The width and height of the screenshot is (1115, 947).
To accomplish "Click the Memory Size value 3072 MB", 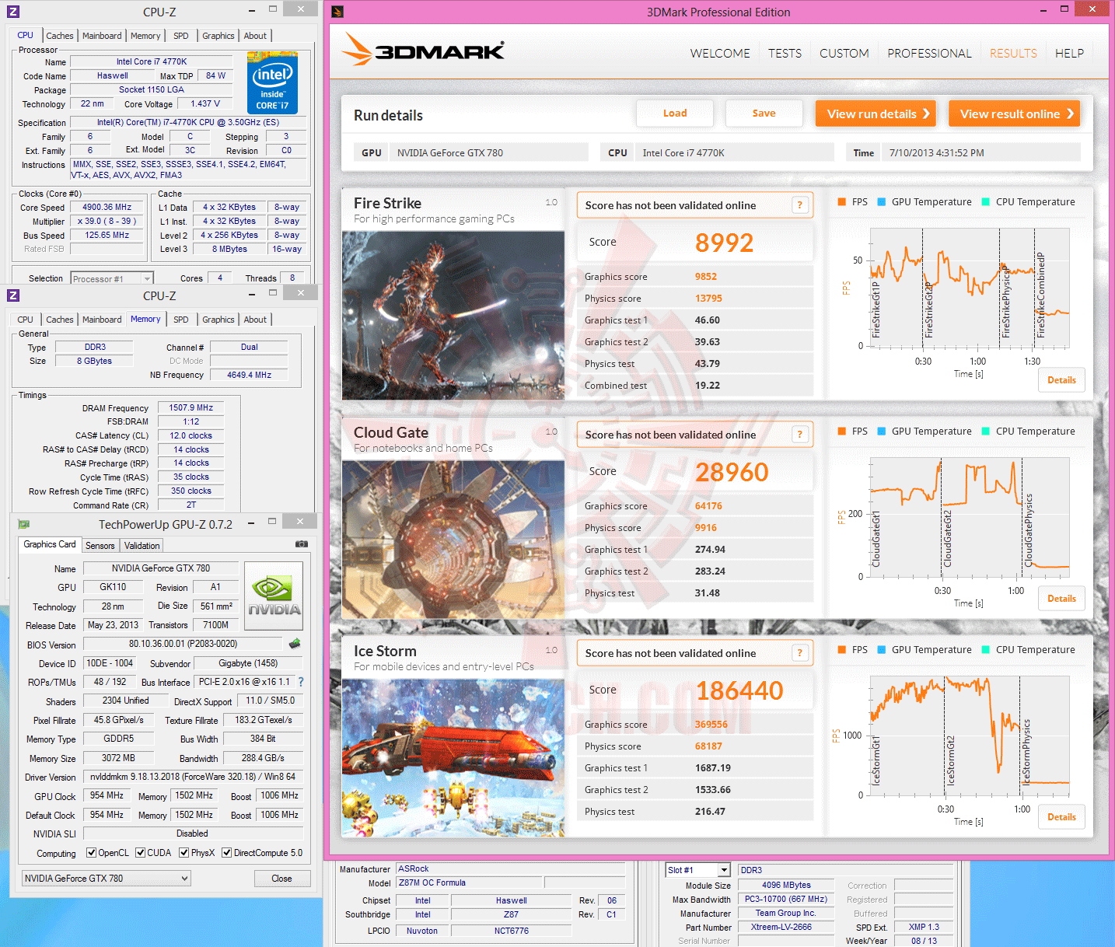I will point(118,758).
